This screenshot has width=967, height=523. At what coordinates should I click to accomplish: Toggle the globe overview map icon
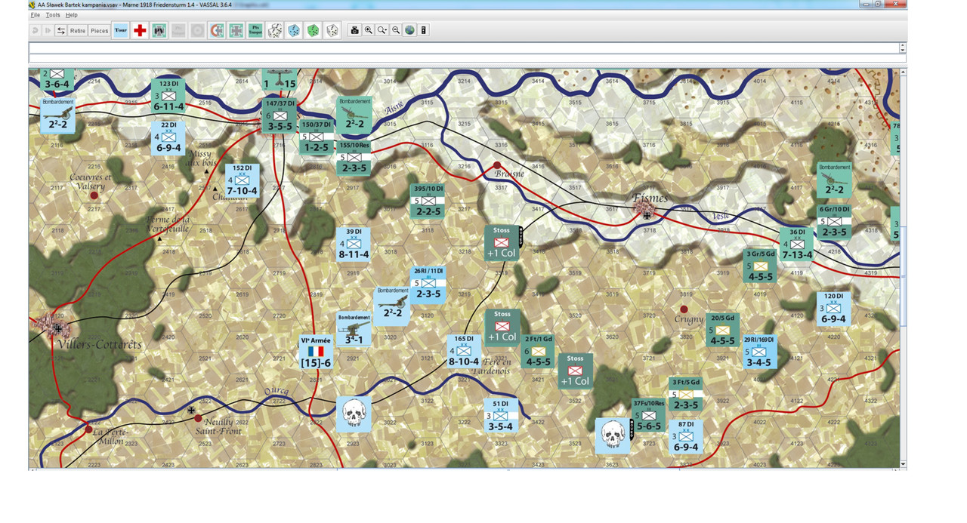(409, 30)
